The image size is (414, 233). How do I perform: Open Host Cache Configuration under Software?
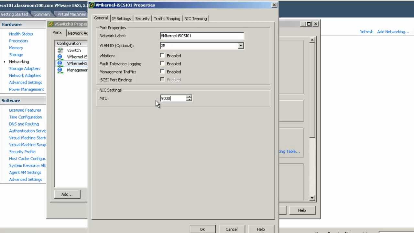click(x=27, y=159)
